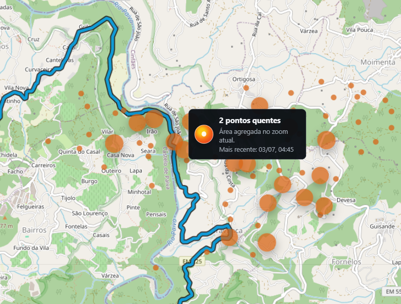
Task: Click the Guisande place label
Action: click(x=382, y=226)
